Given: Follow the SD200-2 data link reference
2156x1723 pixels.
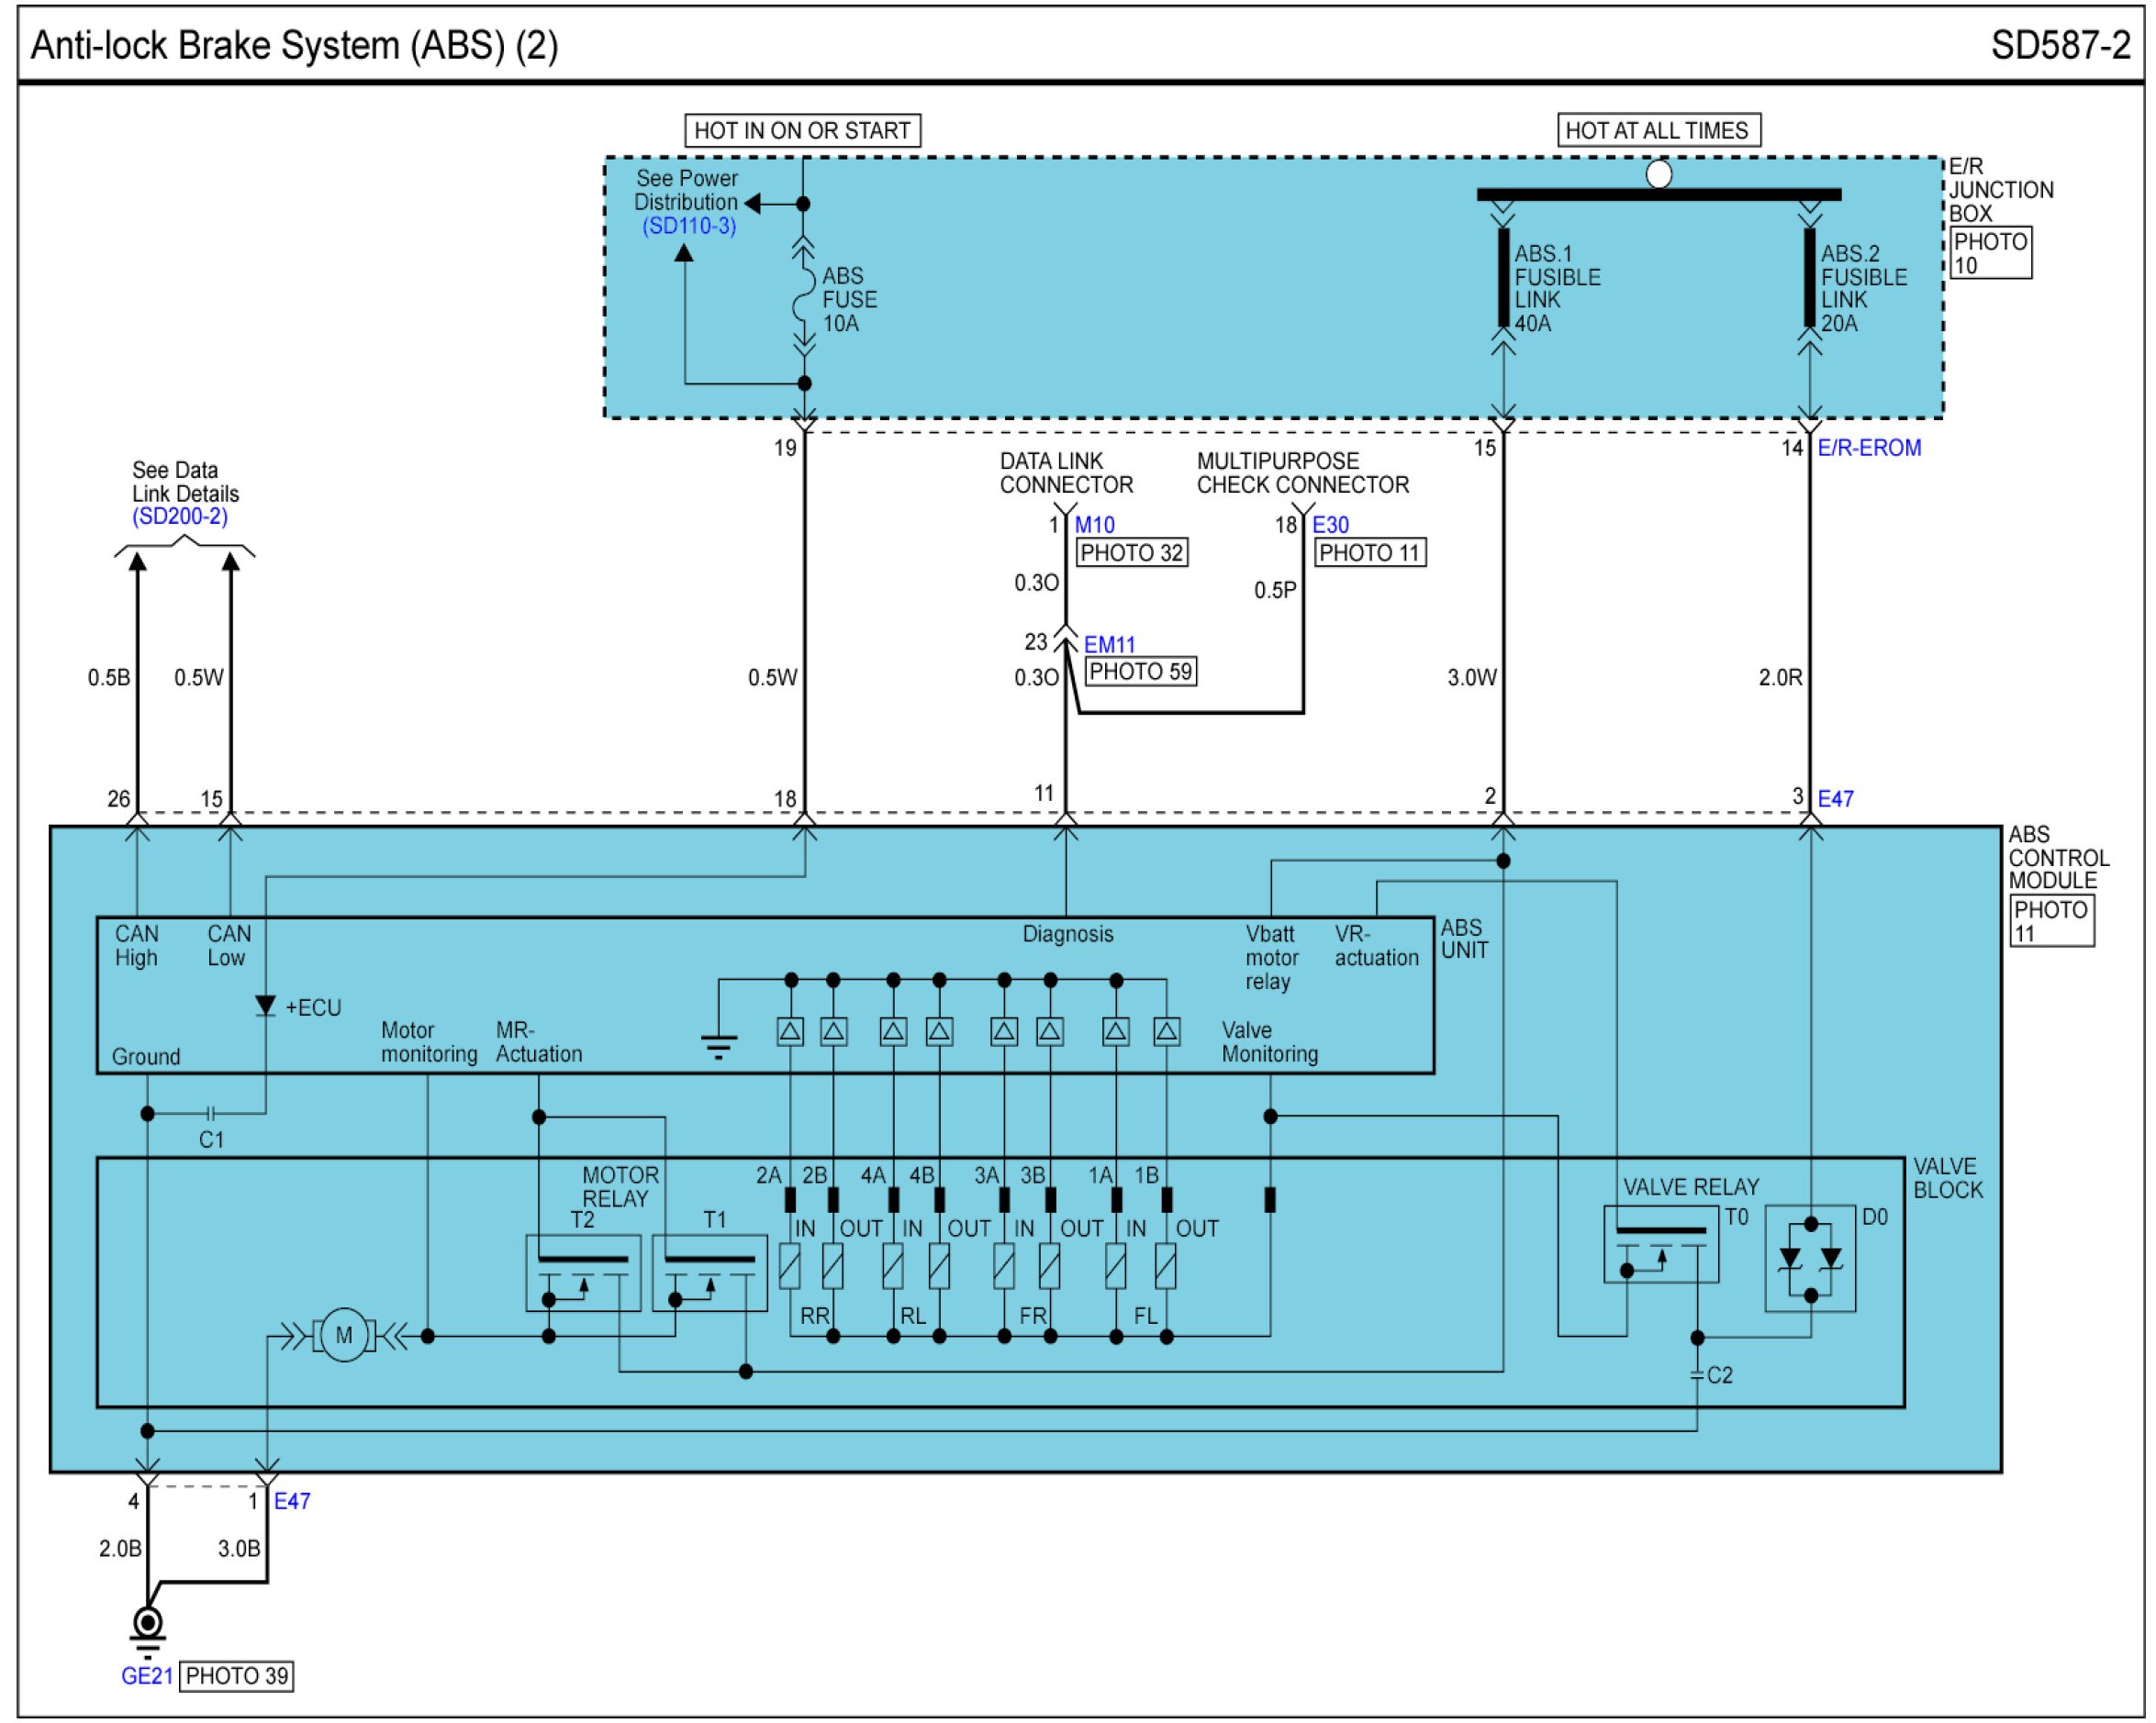Looking at the screenshot, I should 180,517.
